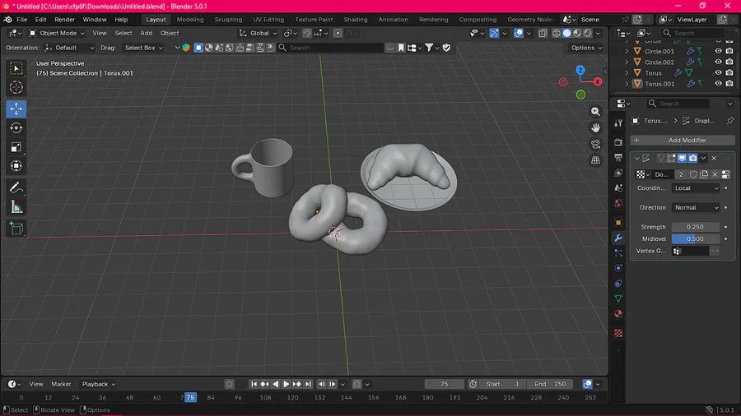Open the Object Mode dropdown

point(56,33)
